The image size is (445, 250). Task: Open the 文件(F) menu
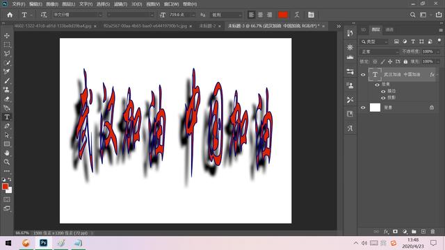pos(19,4)
